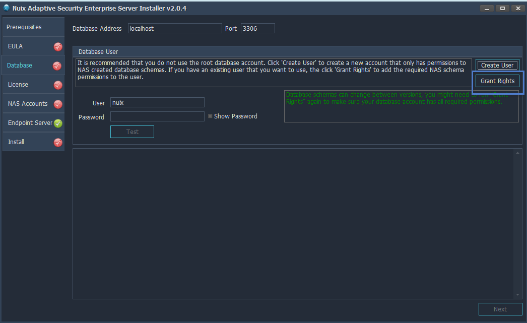
Task: Click the red status icon beside Database
Action: click(x=57, y=66)
